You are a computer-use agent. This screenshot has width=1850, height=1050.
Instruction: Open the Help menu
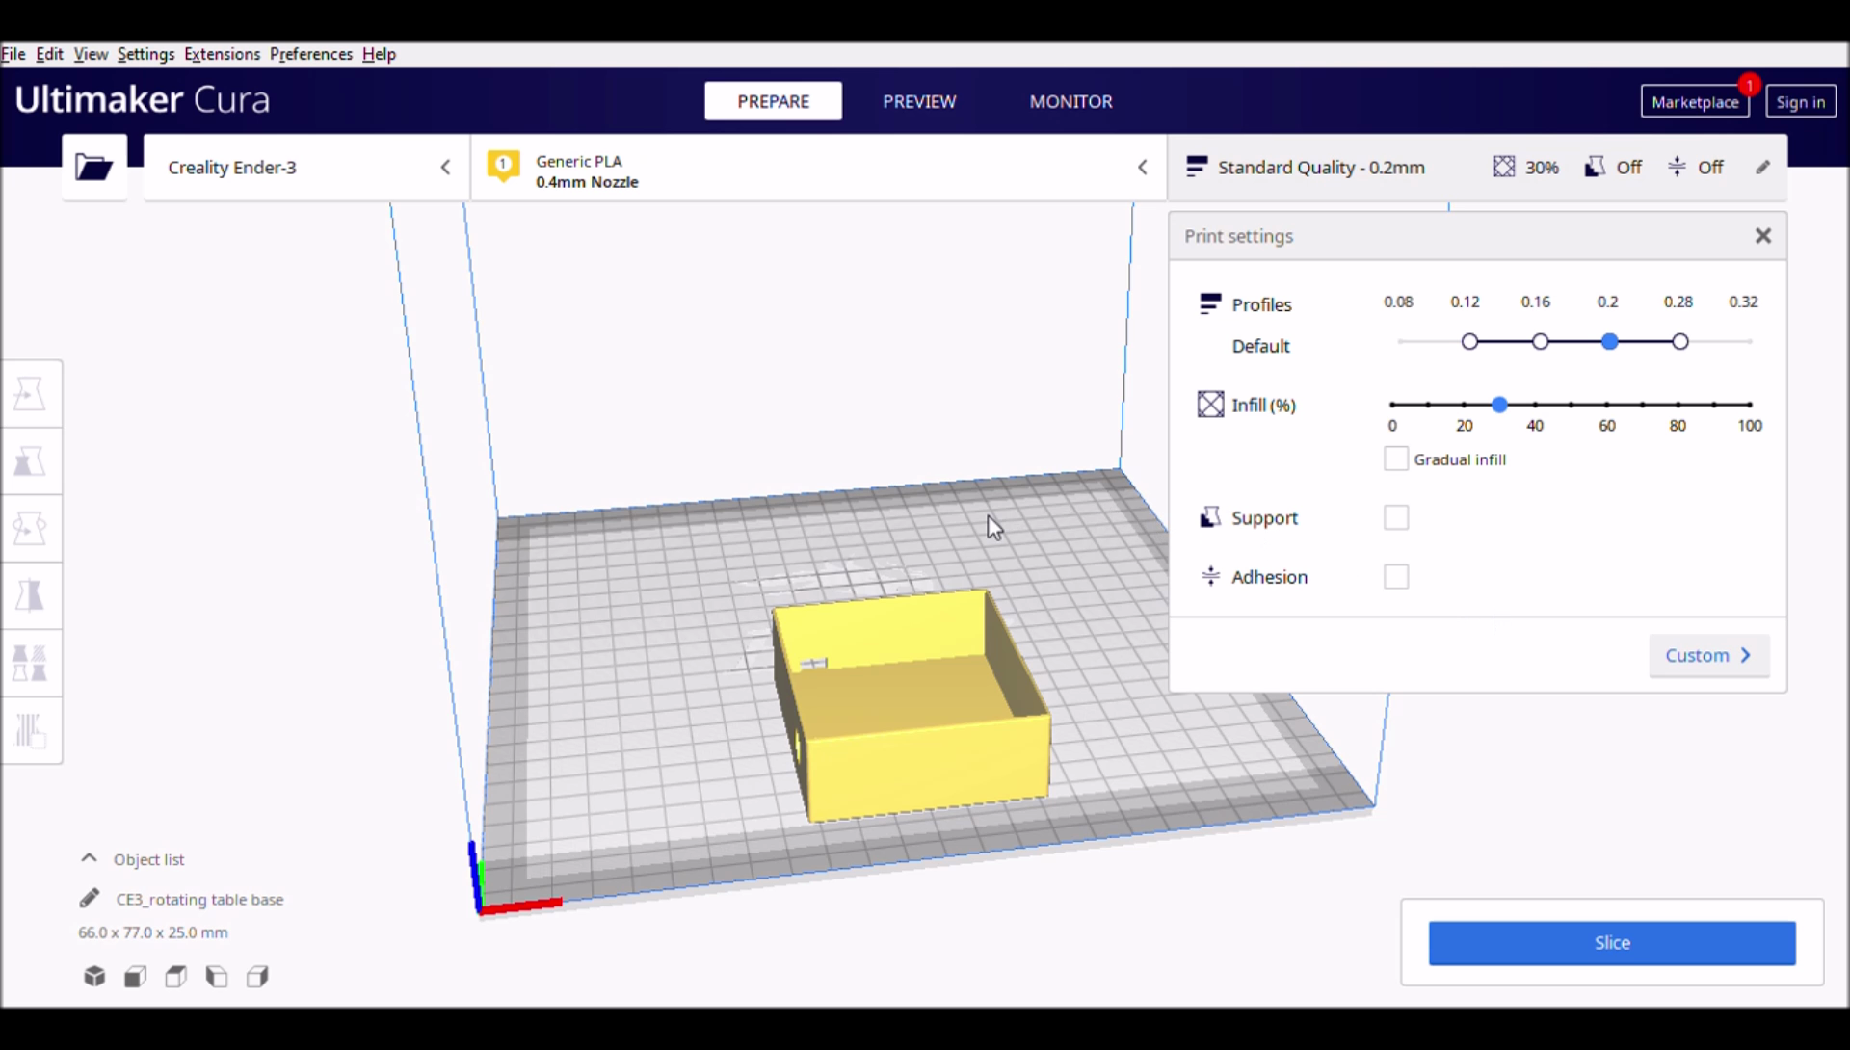pyautogui.click(x=379, y=54)
